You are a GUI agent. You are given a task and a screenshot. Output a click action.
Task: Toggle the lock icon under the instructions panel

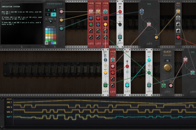coord(22,46)
